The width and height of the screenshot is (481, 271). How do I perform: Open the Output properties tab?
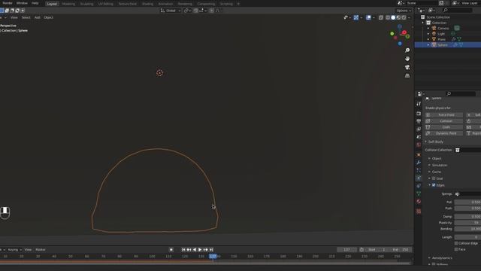tap(419, 121)
